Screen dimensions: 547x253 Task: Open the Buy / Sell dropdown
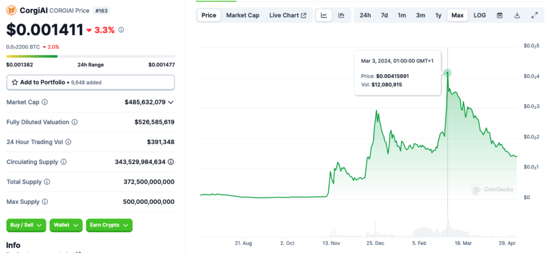[26, 225]
